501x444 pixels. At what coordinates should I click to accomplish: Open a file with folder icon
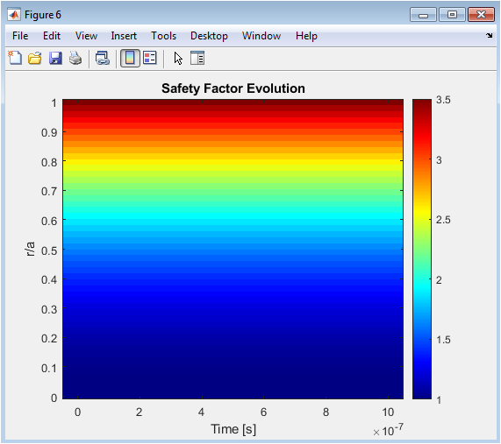click(x=35, y=59)
